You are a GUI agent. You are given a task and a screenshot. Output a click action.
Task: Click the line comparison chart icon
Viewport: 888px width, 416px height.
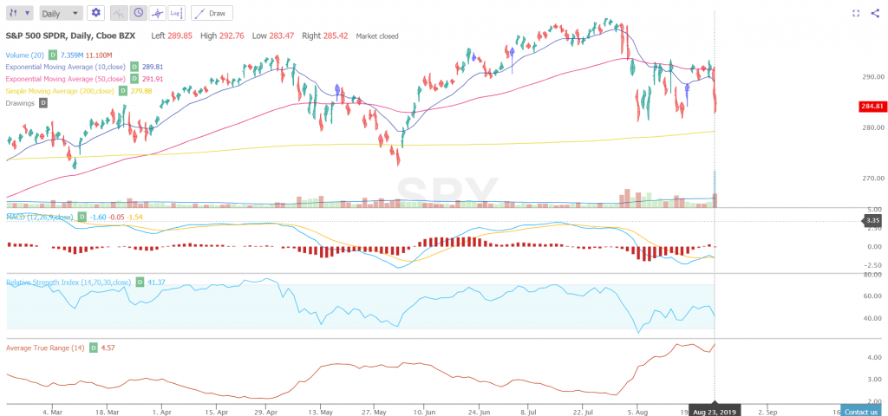[118, 13]
